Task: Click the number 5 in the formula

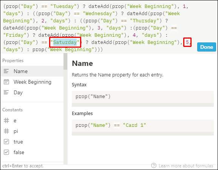Action: point(187,42)
